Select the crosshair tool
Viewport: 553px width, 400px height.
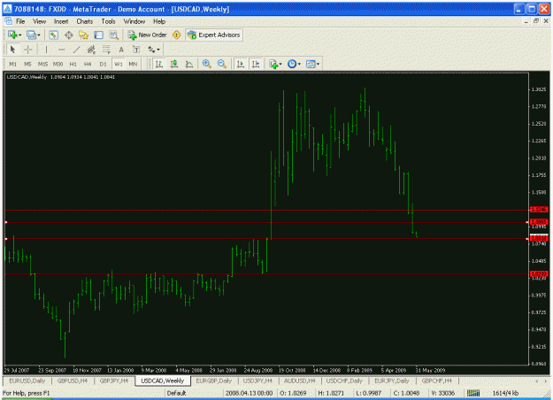click(x=27, y=50)
